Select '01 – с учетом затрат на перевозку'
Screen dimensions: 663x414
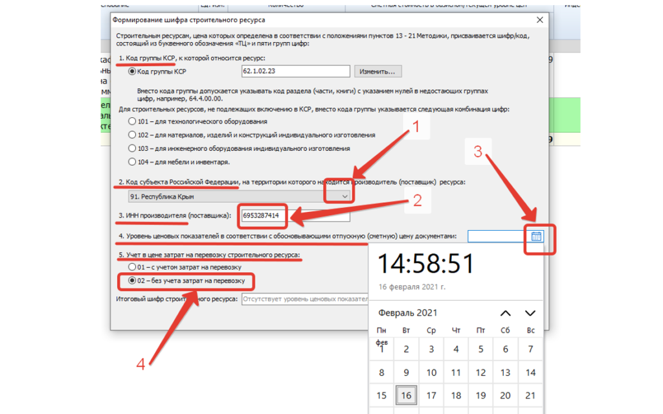tap(133, 267)
